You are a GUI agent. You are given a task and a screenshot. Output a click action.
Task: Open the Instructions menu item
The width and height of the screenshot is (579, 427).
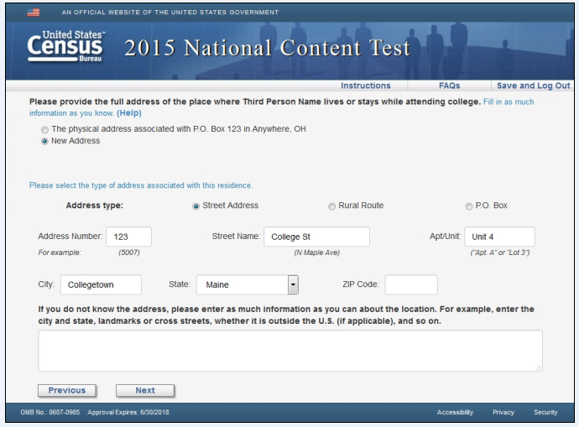365,86
